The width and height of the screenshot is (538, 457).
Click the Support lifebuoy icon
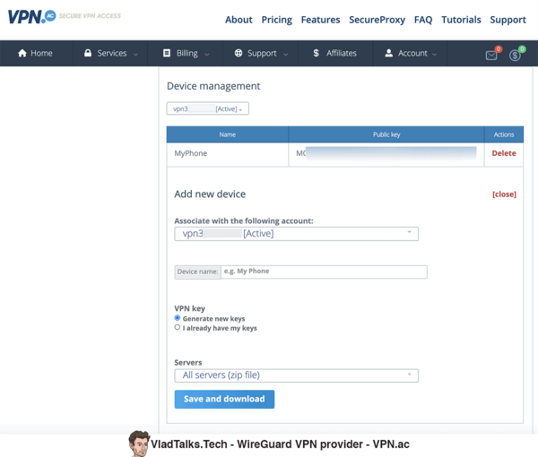click(x=239, y=53)
